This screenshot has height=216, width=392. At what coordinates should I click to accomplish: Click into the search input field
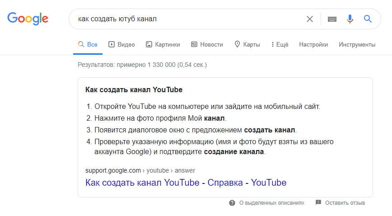tap(185, 19)
